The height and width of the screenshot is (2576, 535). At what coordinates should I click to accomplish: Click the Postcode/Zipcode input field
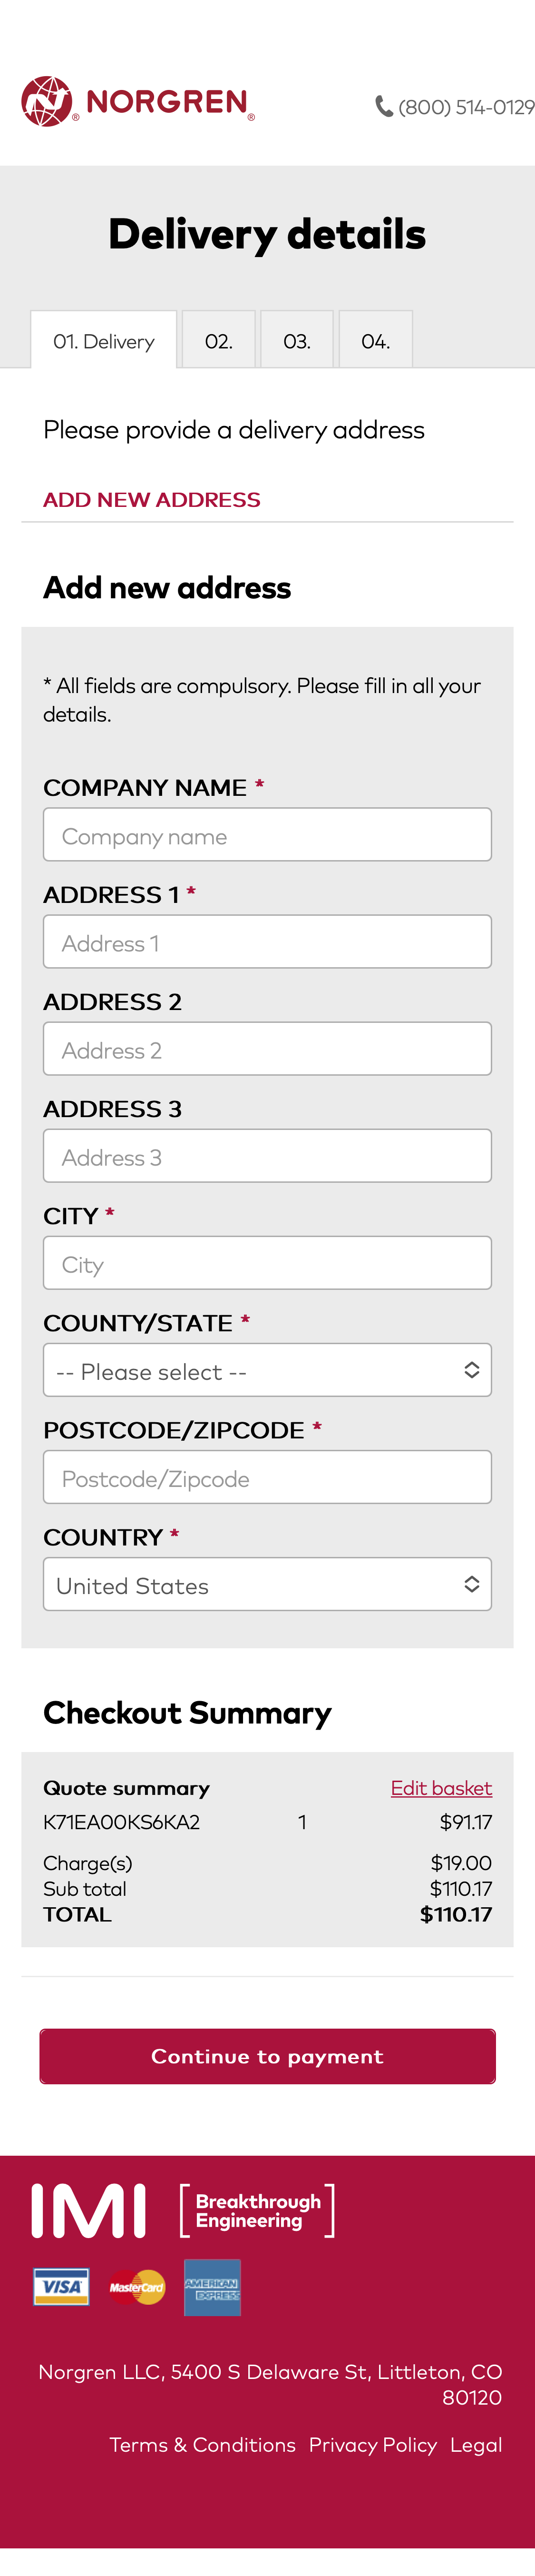point(266,1477)
